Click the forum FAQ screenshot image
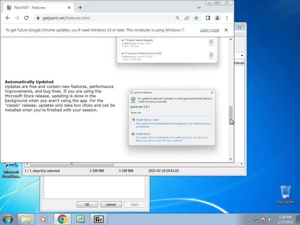The image size is (300, 225). point(167,50)
